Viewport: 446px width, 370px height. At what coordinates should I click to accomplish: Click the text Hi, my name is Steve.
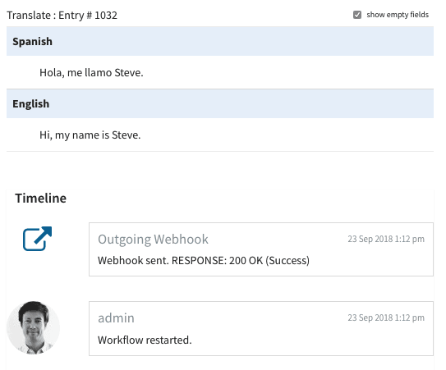[x=90, y=135]
